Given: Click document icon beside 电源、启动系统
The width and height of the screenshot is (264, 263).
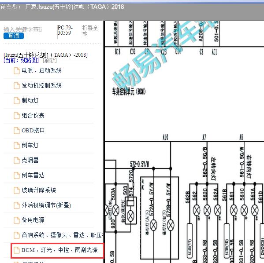Looking at the screenshot, I should (17, 71).
